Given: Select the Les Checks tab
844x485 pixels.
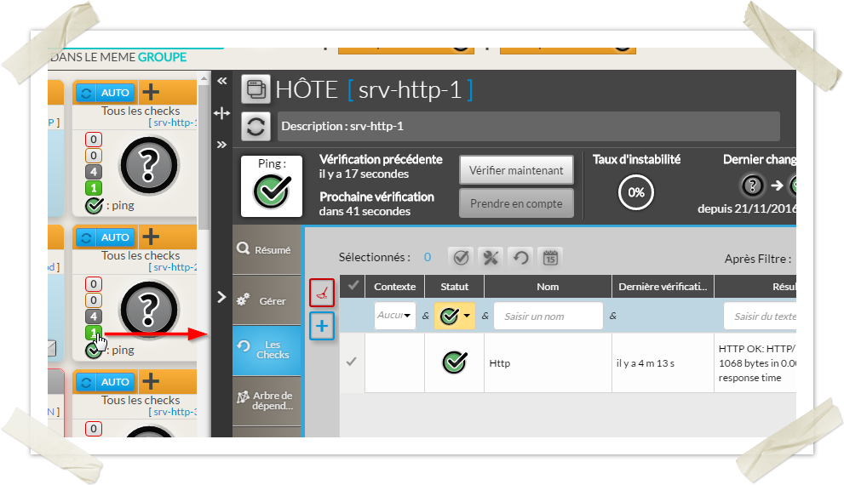Looking at the screenshot, I should click(267, 350).
